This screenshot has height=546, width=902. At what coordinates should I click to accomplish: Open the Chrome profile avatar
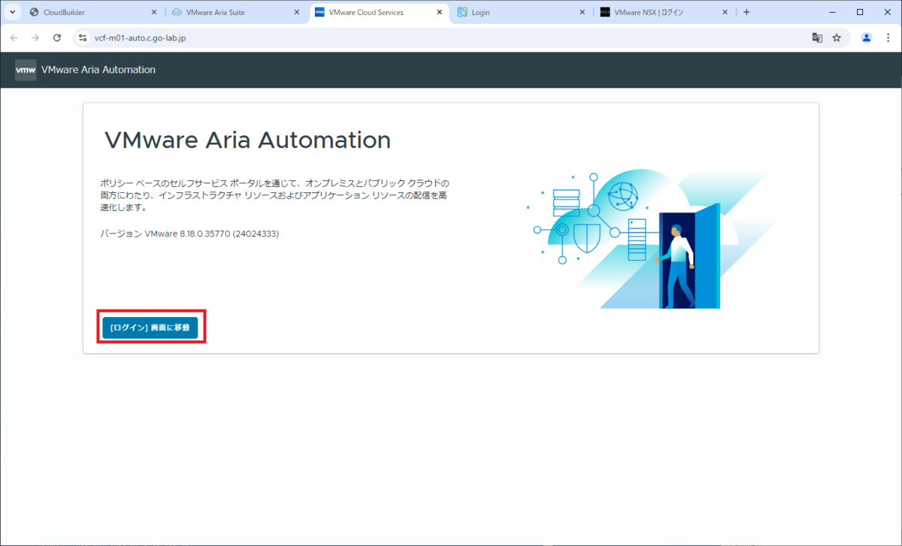(867, 38)
